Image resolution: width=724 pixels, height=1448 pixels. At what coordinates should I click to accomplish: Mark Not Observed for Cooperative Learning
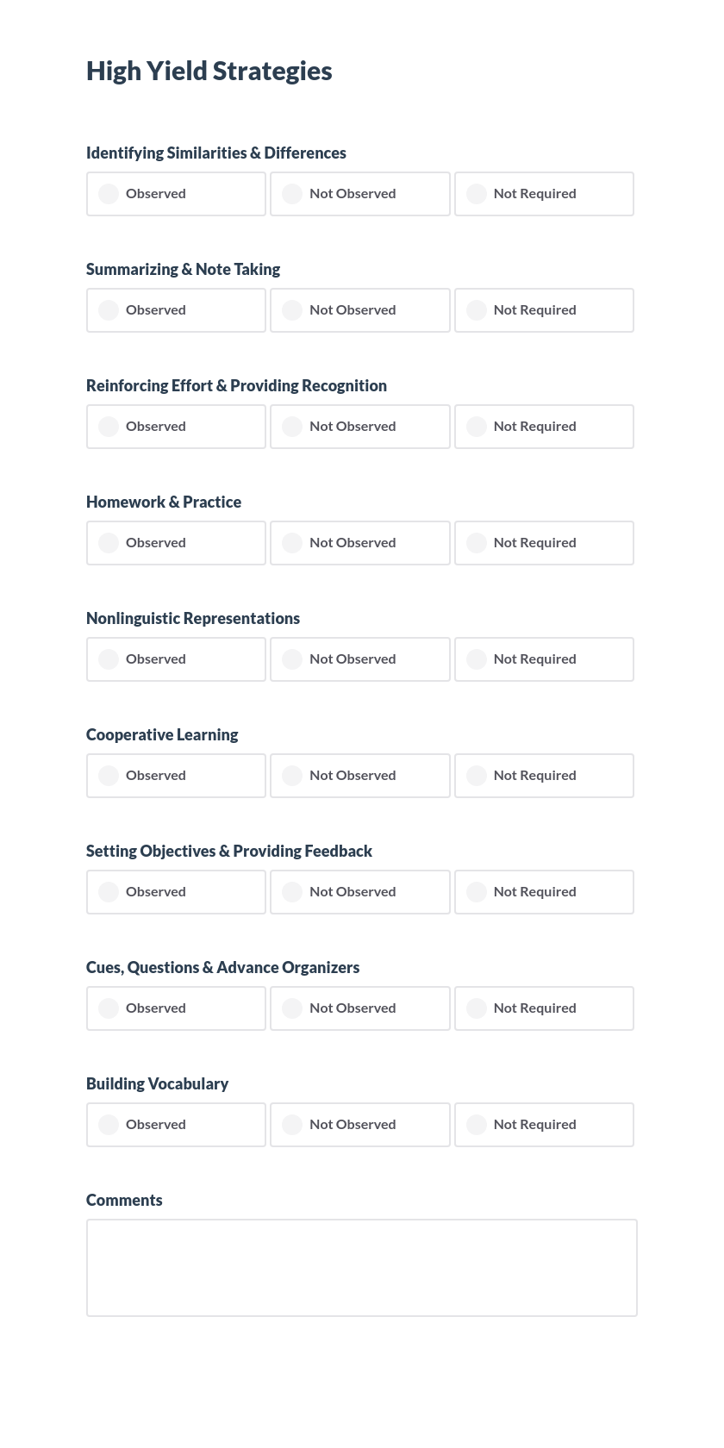(359, 776)
